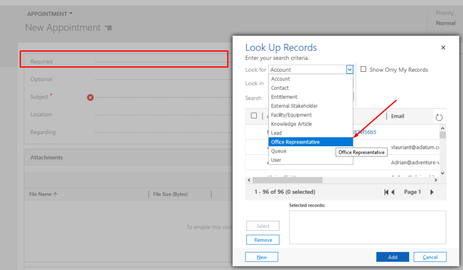Create a record with the New button
This screenshot has height=270, width=463.
coord(261,256)
